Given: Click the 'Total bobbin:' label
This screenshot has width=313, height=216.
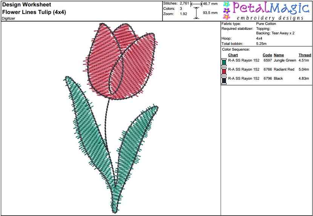Looking at the screenshot, I should [232, 43].
